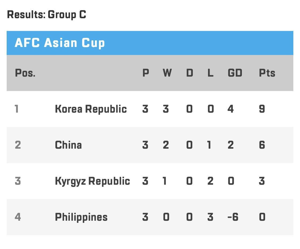Click Philippines' -6 goal difference
This screenshot has width=300, height=249.
point(233,217)
